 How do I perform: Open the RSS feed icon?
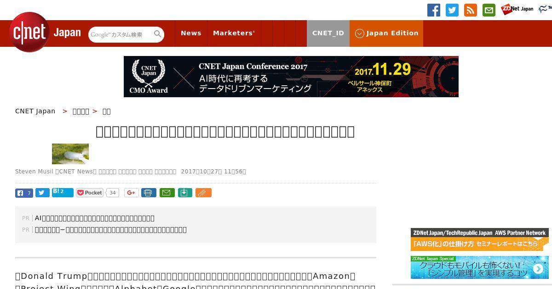pyautogui.click(x=471, y=10)
